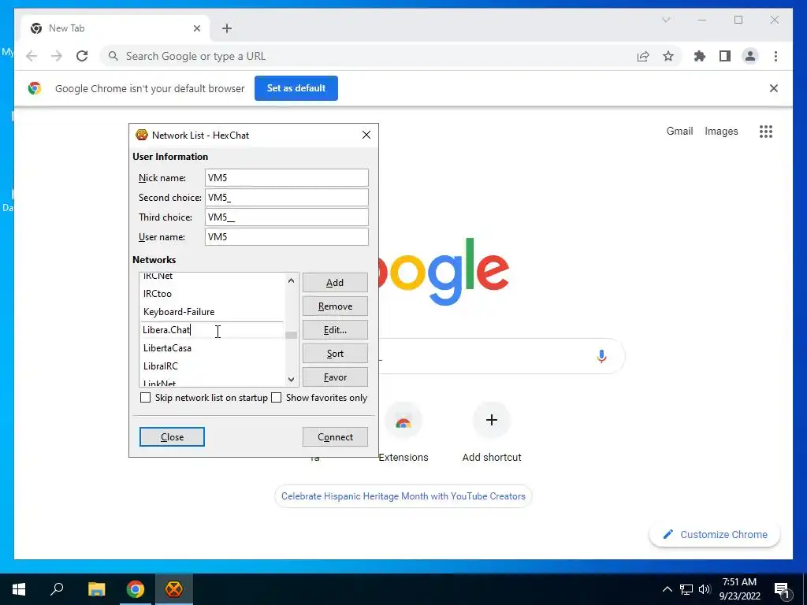Bookmark this tab with the star icon

coord(668,56)
